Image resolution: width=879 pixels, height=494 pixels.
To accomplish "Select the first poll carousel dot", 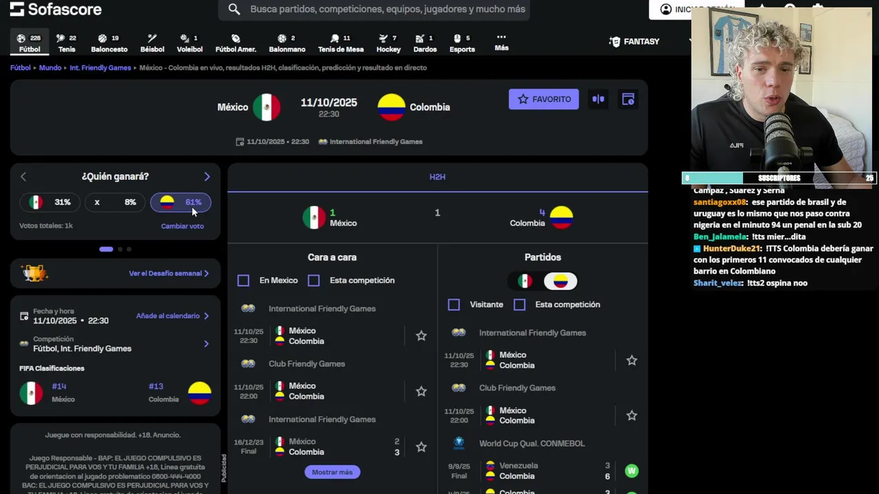I will tap(106, 249).
